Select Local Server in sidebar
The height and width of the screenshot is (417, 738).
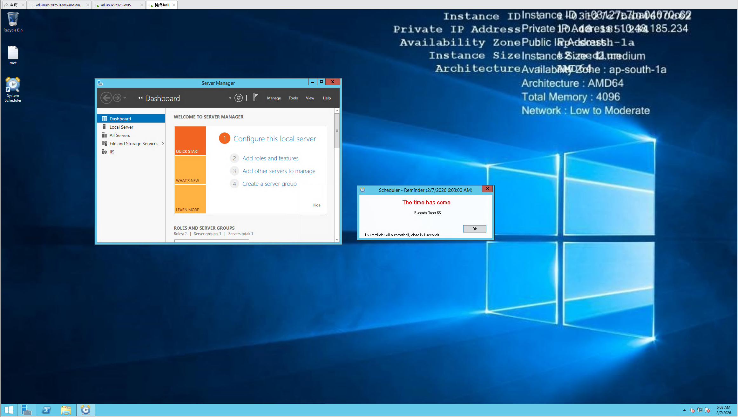pos(121,127)
